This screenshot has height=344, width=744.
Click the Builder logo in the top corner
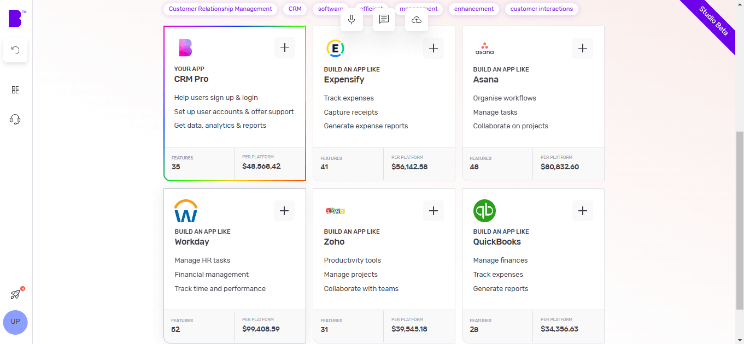pos(15,19)
